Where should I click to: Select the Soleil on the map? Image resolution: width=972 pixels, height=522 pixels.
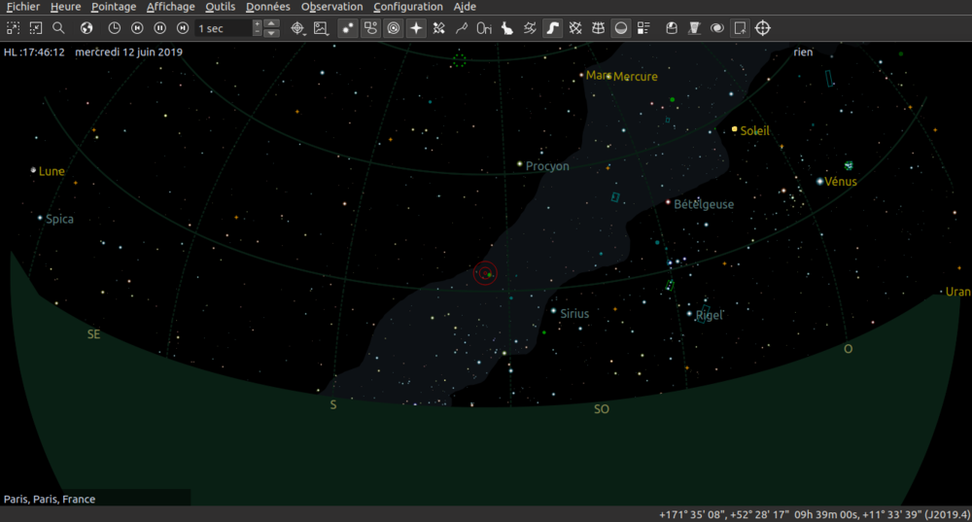tap(735, 129)
